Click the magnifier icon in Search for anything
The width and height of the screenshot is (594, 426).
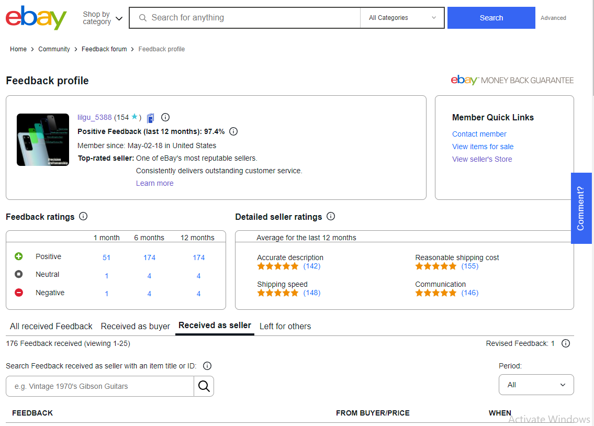tap(143, 18)
